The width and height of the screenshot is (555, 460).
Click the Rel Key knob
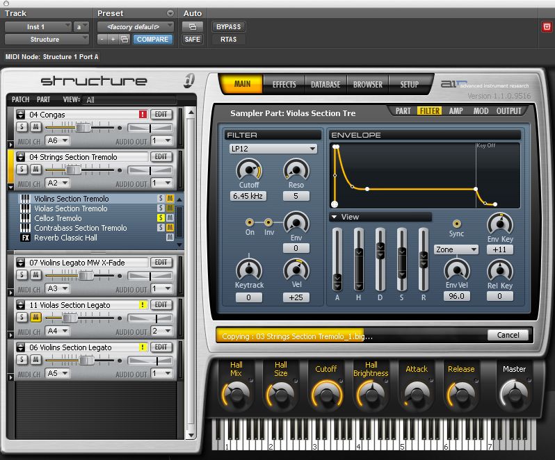(x=500, y=270)
